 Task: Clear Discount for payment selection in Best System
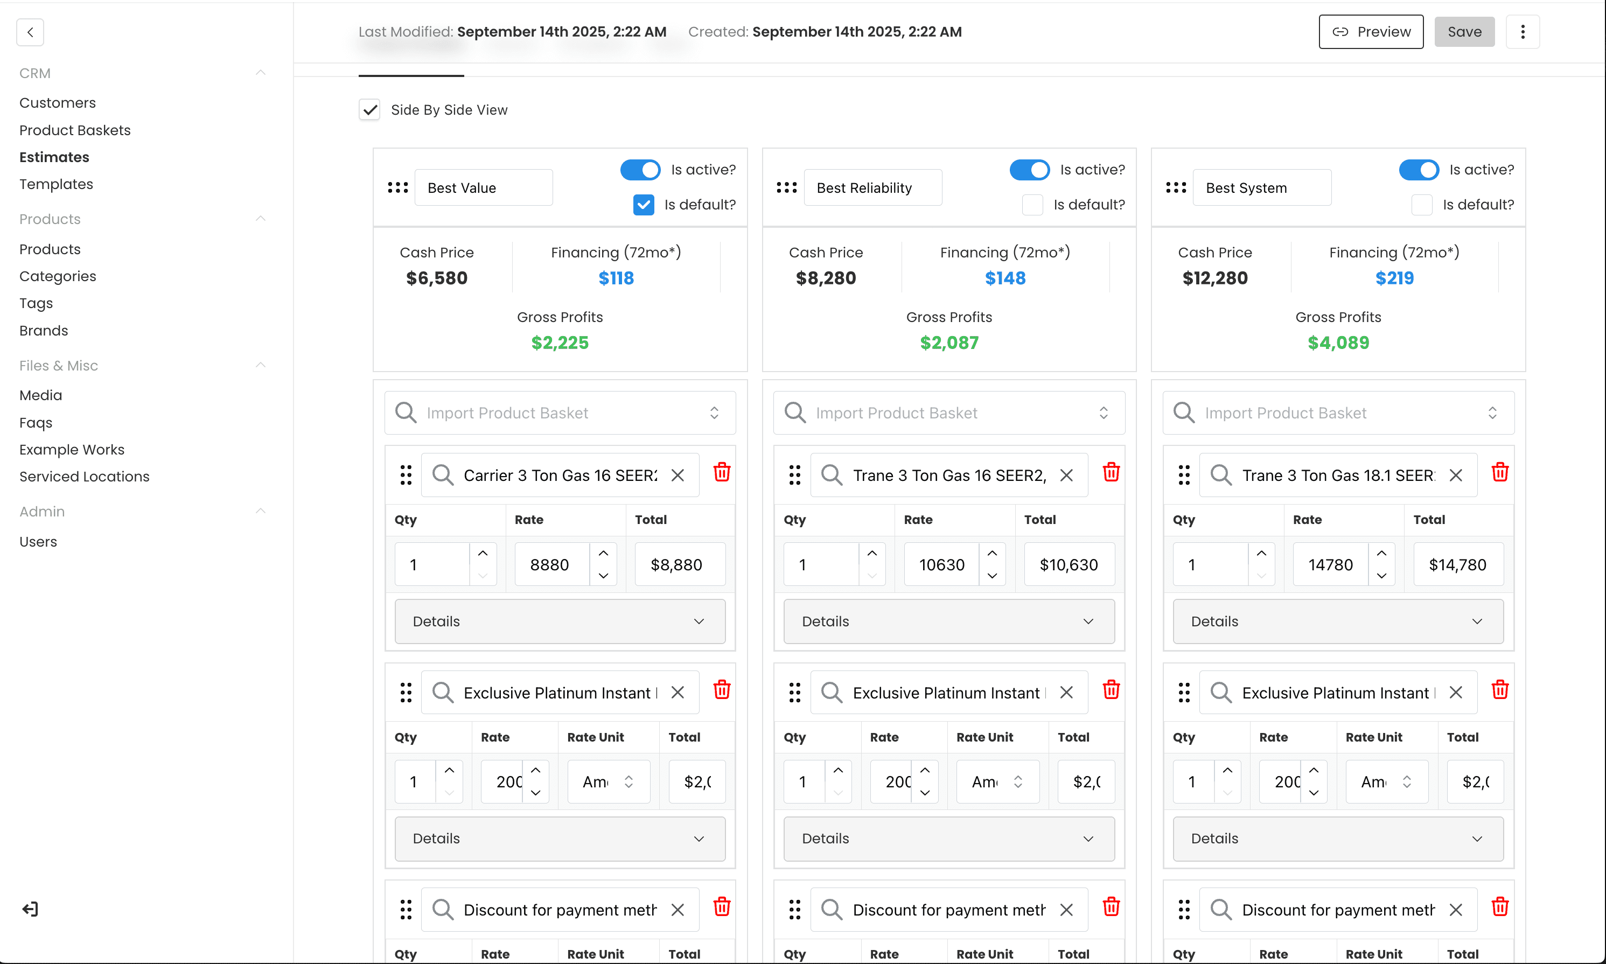(1455, 910)
